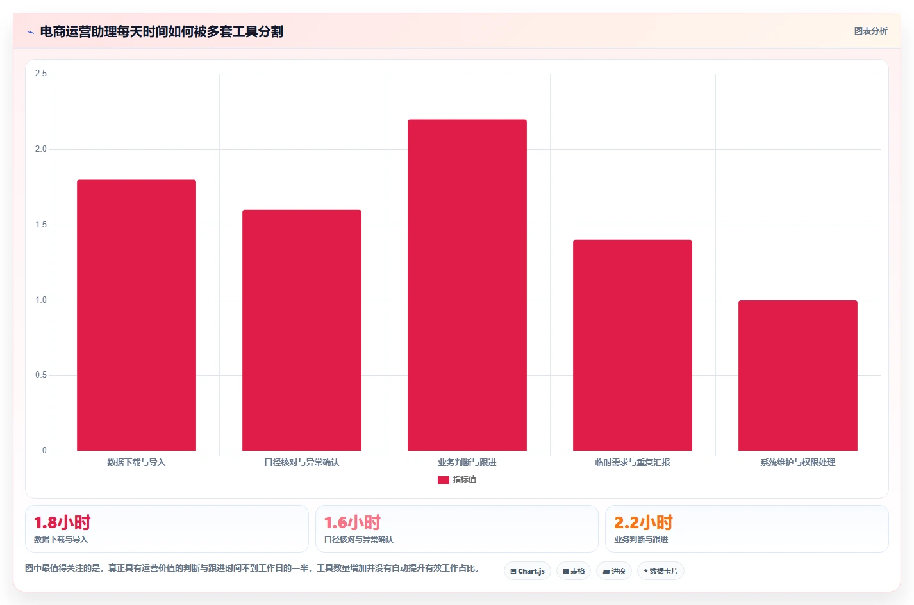The image size is (914, 605).
Task: Click the 0.5 value on the y-axis
Action: coord(41,375)
